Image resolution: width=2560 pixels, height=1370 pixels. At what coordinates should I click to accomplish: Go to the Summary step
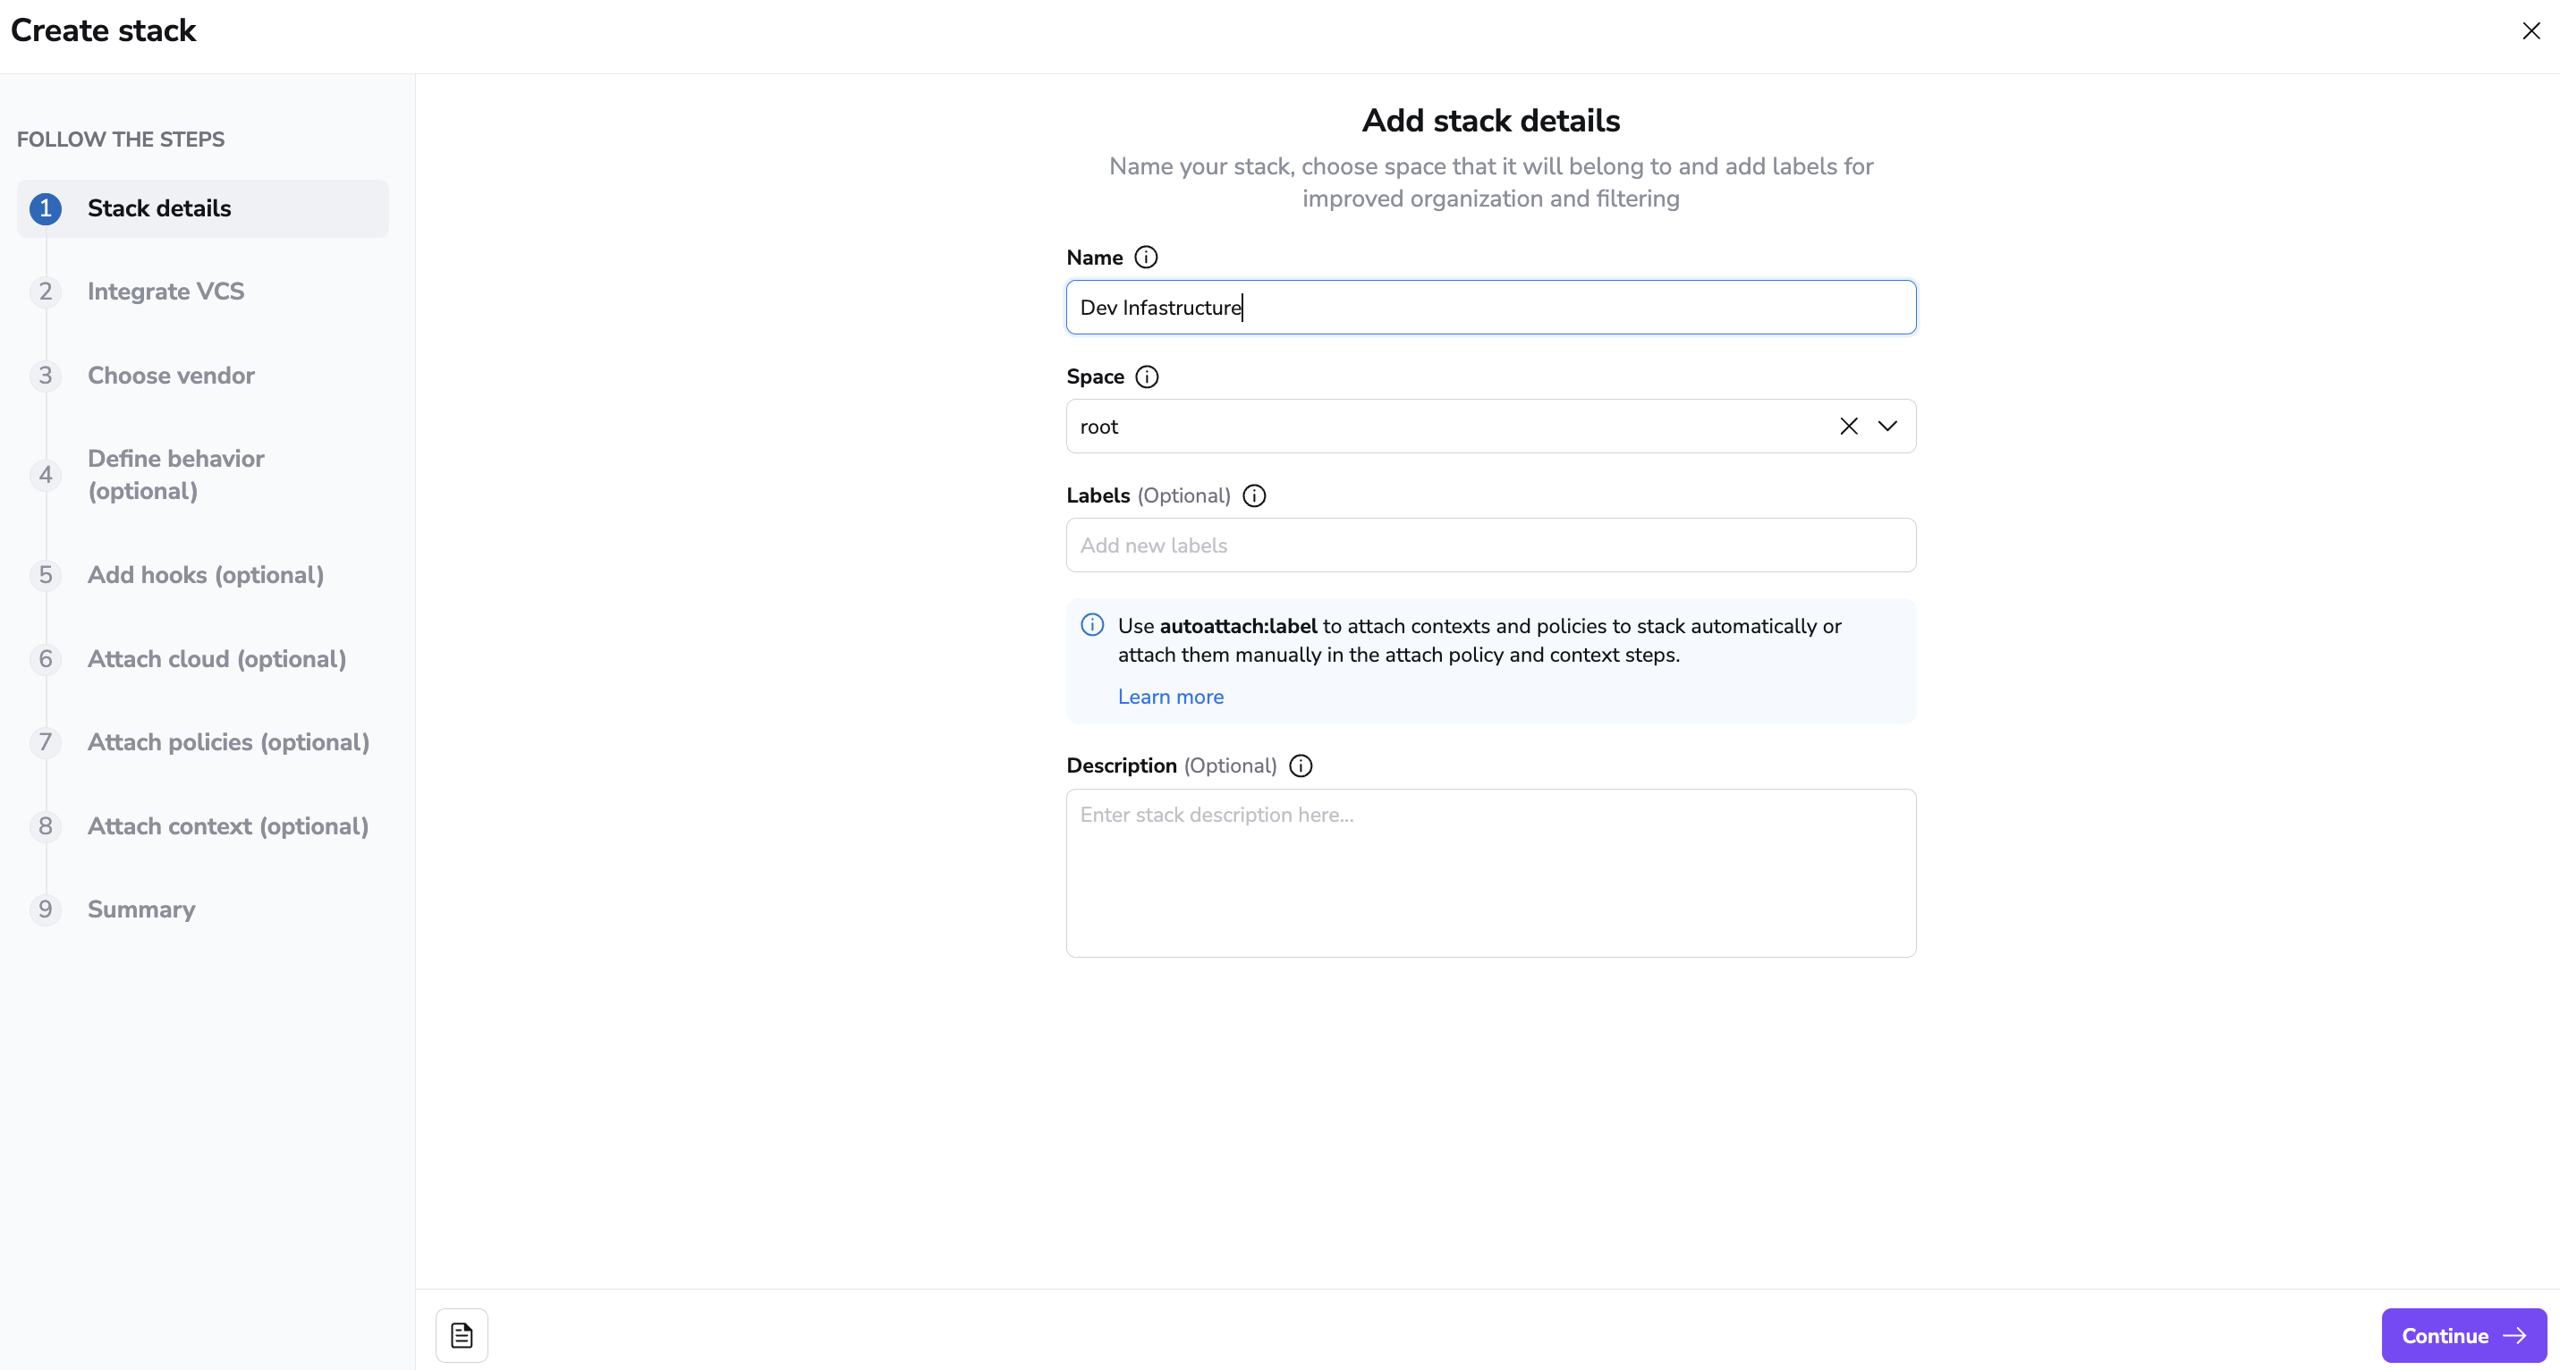(141, 909)
